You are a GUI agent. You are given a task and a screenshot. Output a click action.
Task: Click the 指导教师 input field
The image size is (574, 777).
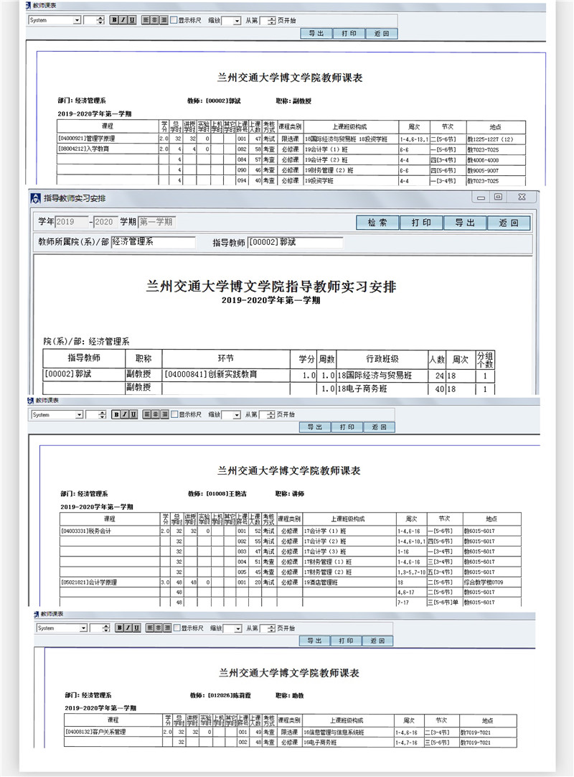[x=295, y=243]
